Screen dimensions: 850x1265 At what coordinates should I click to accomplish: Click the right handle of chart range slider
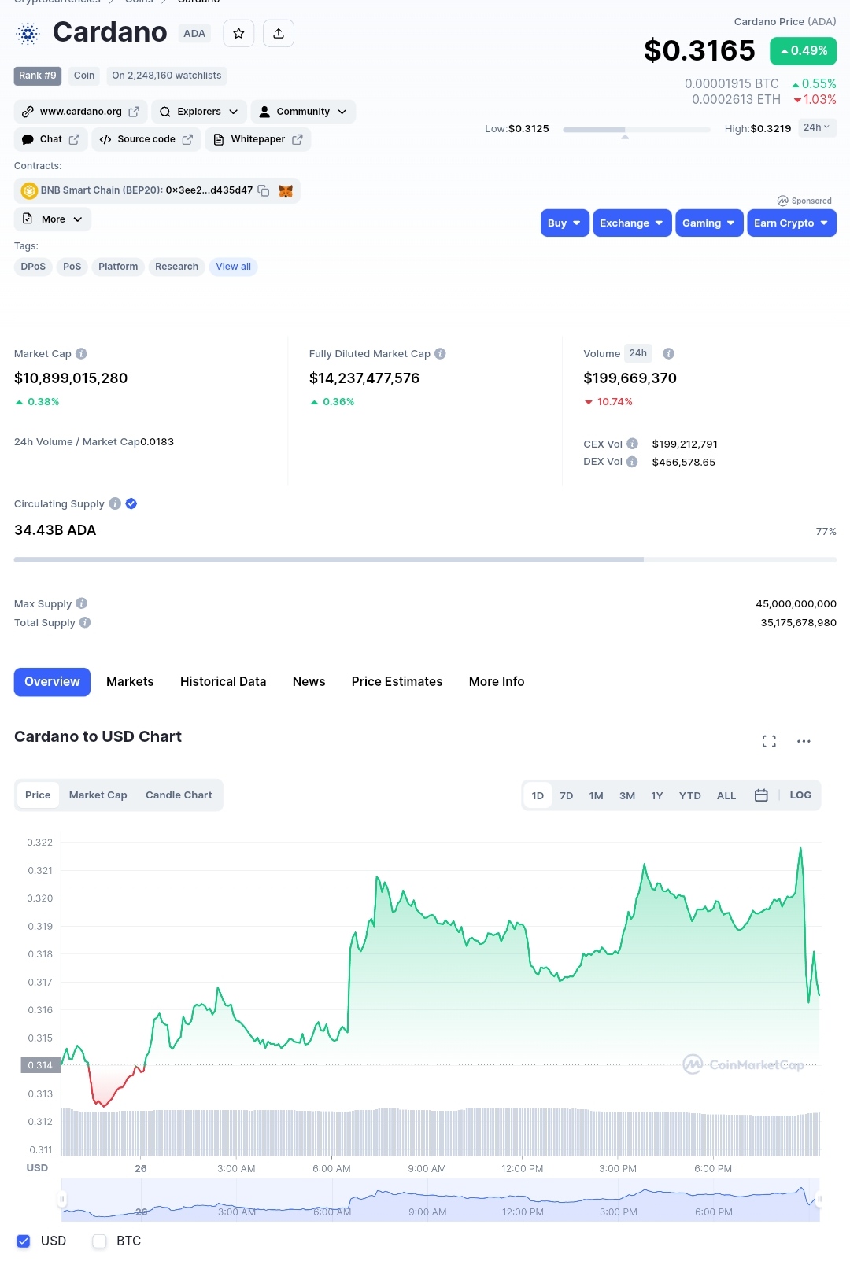tap(819, 1200)
